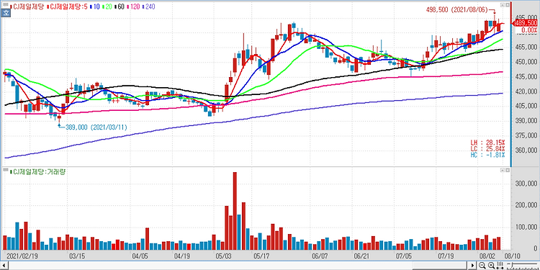Viewport: 540px width, 270px height.
Task: Click the 435,000 price axis label
Action: tap(526, 77)
